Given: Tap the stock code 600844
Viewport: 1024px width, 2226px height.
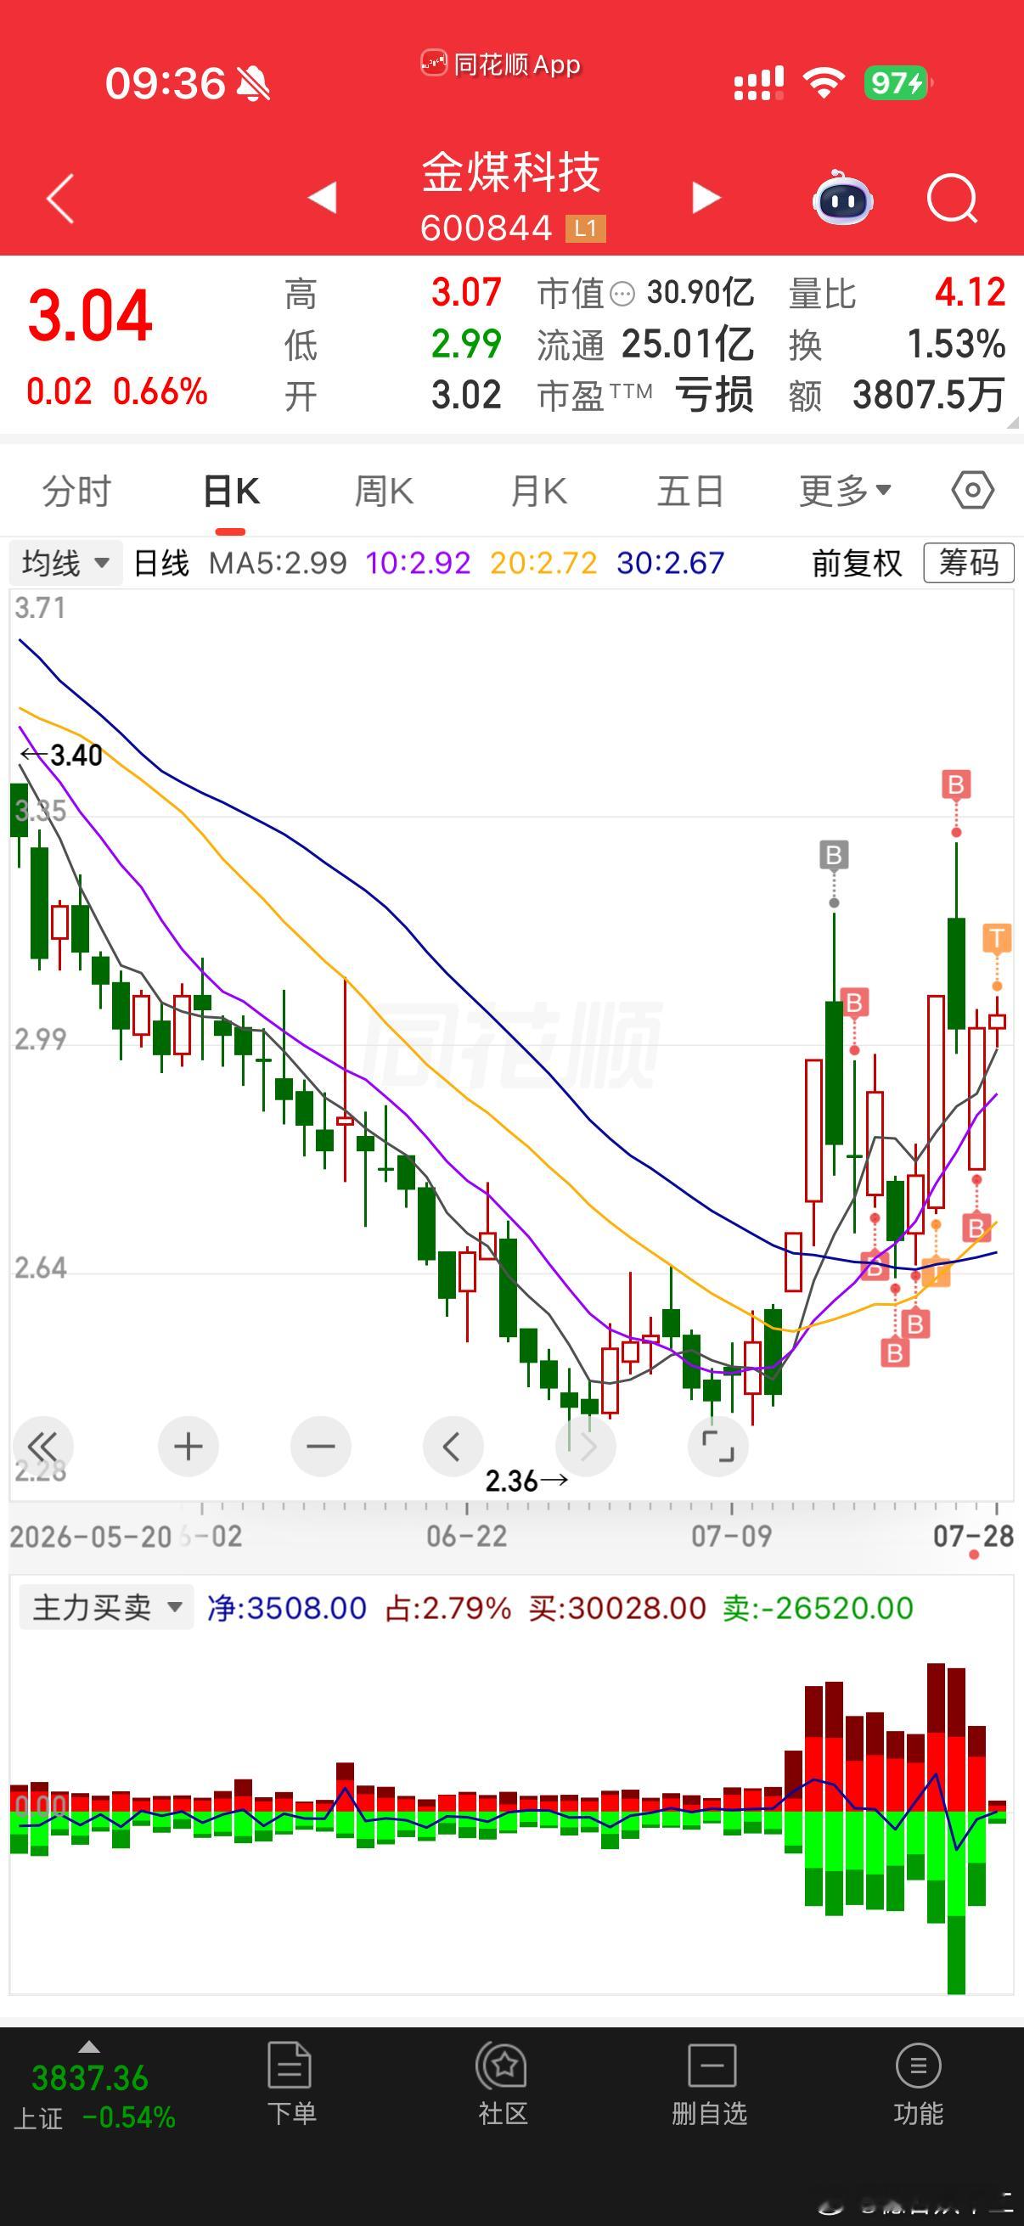Looking at the screenshot, I should tap(486, 228).
